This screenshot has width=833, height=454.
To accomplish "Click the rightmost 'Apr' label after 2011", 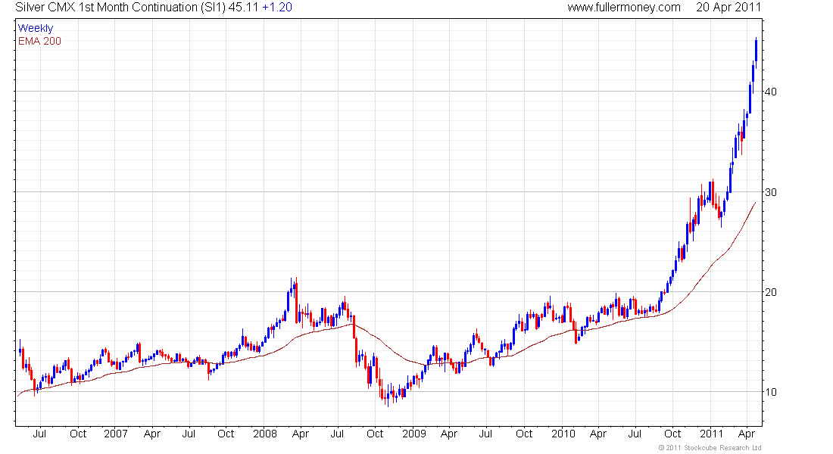I will tap(747, 434).
